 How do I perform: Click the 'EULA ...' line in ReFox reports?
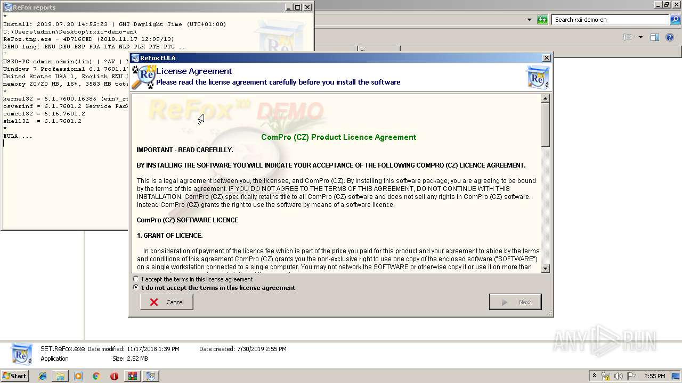pos(18,136)
